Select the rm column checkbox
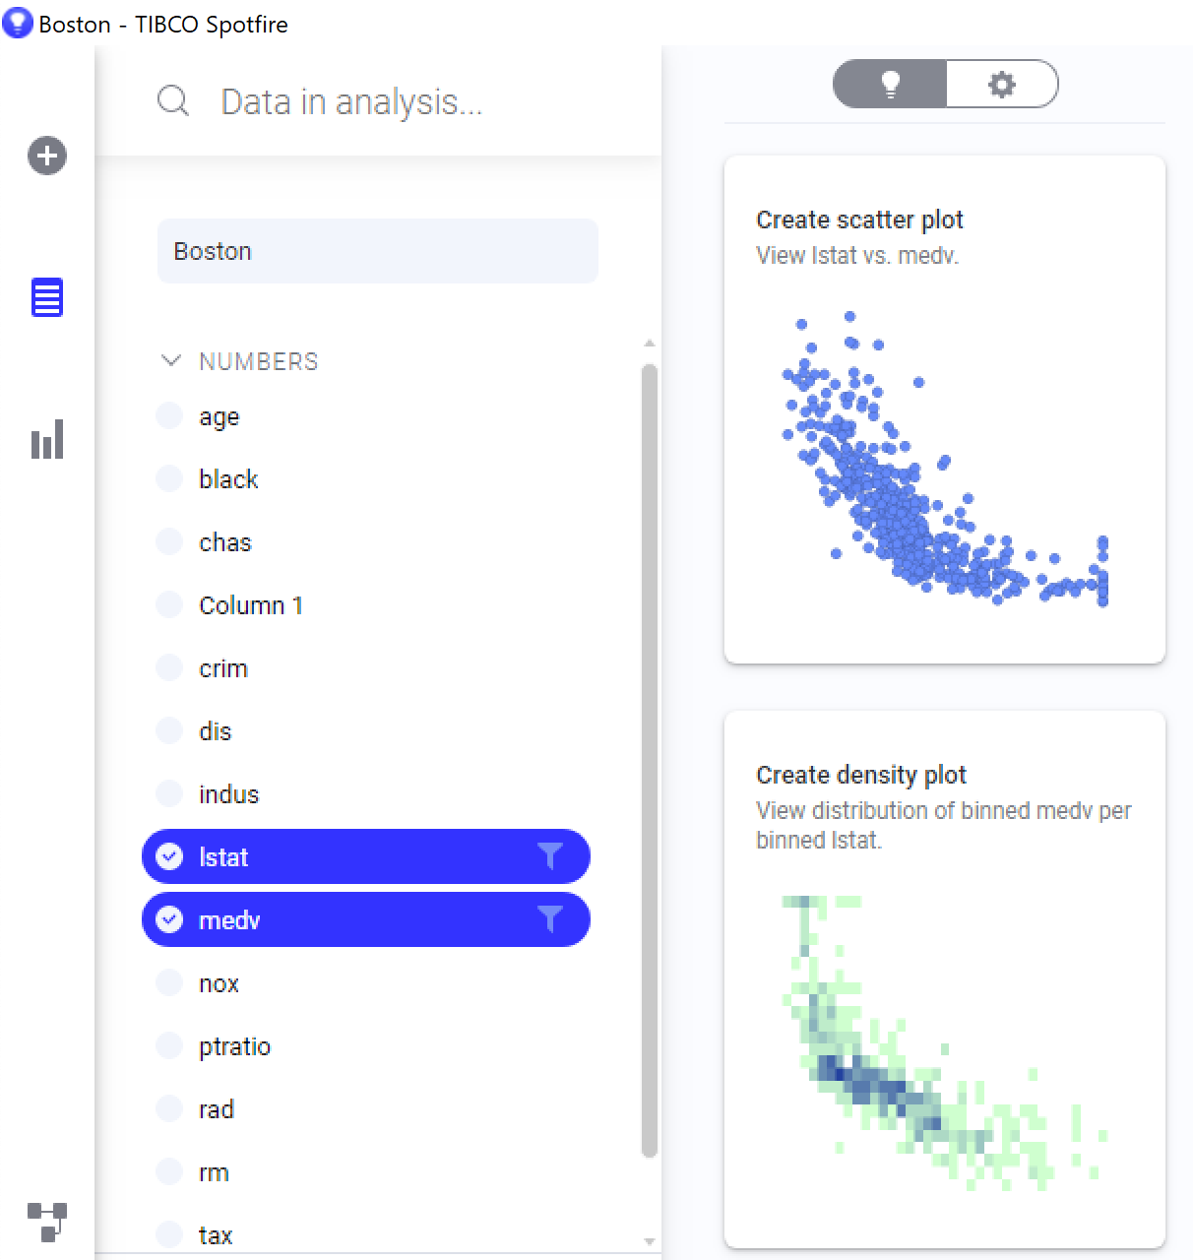The width and height of the screenshot is (1193, 1260). [168, 1171]
